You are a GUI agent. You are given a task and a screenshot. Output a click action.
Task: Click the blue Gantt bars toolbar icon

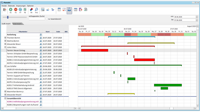click(53, 9)
